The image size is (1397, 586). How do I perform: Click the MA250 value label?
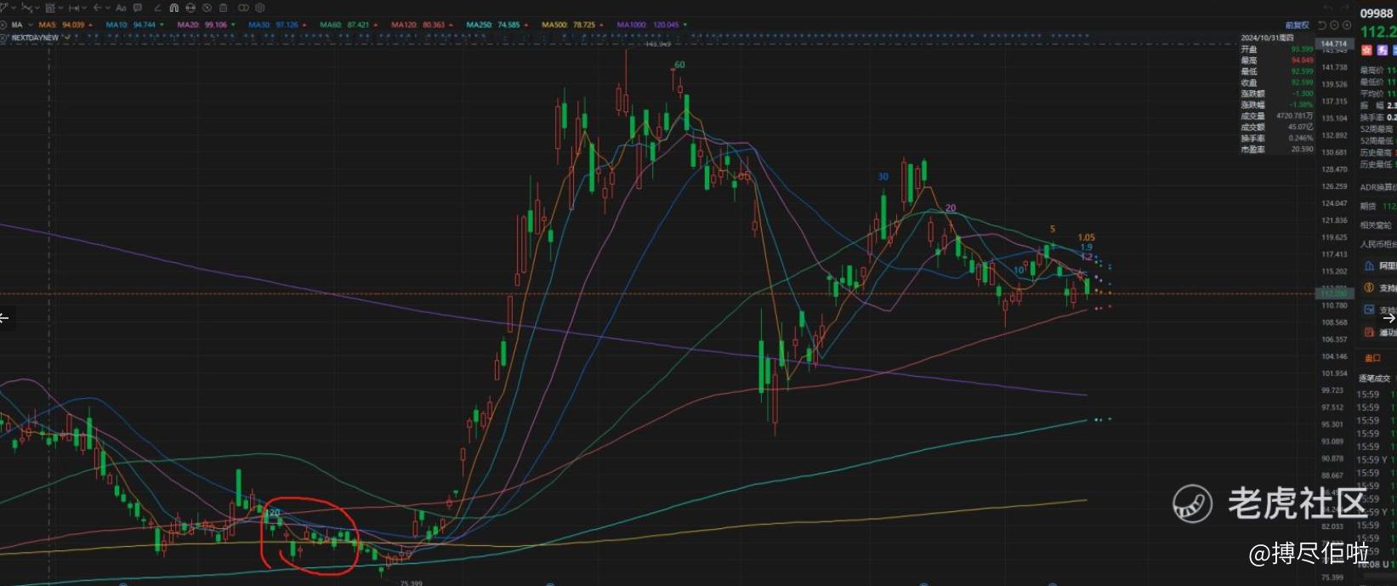tap(492, 25)
